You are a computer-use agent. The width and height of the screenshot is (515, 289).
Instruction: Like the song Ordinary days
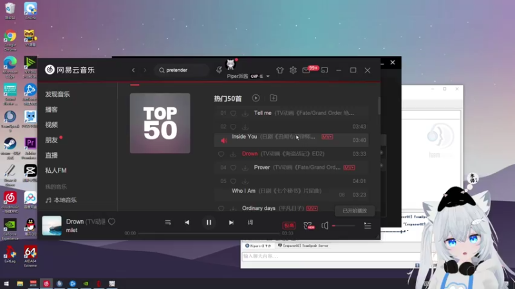pos(221,208)
